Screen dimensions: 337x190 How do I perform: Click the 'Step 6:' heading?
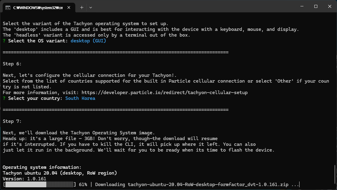pyautogui.click(x=12, y=64)
